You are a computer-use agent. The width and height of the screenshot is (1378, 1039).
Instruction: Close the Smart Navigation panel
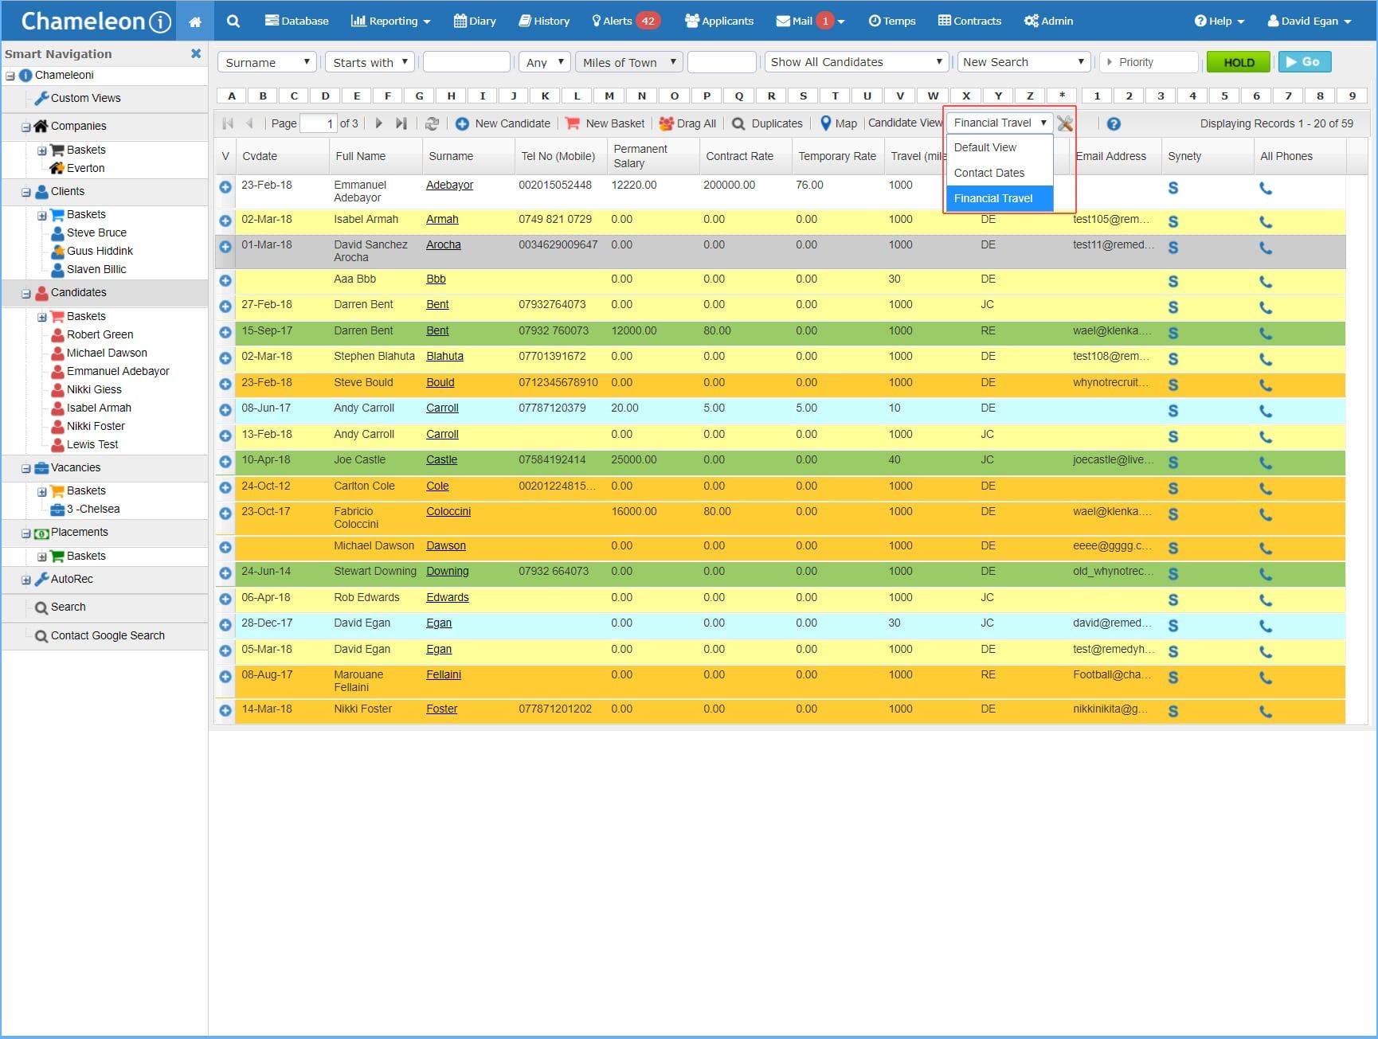pyautogui.click(x=196, y=53)
